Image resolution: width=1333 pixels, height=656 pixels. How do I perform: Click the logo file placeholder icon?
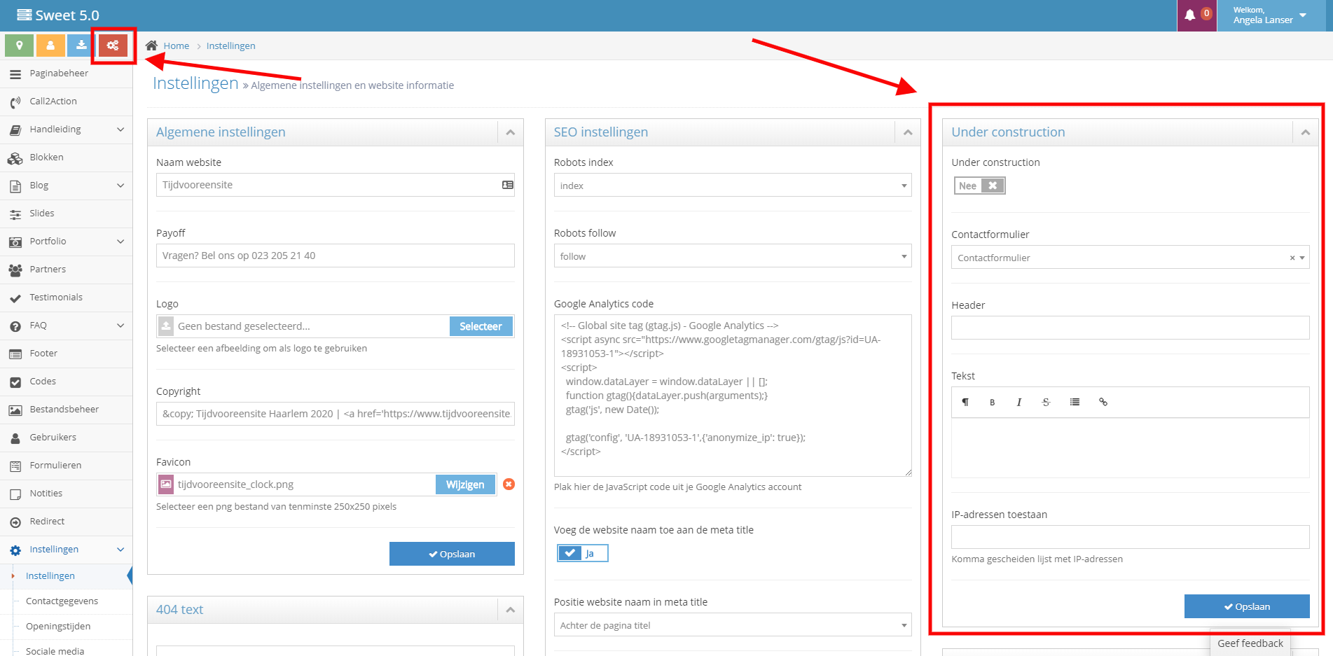(166, 326)
